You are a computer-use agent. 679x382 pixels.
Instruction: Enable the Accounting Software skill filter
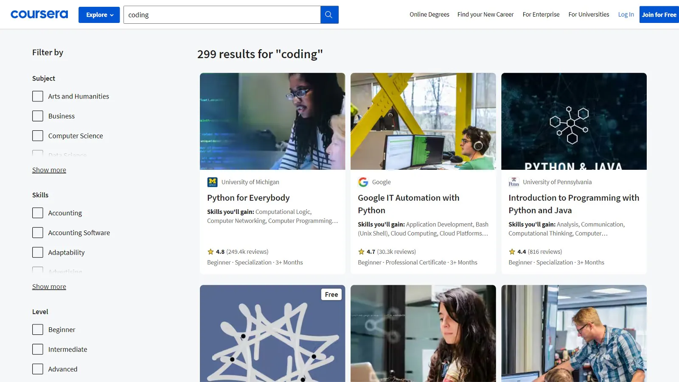pyautogui.click(x=38, y=233)
